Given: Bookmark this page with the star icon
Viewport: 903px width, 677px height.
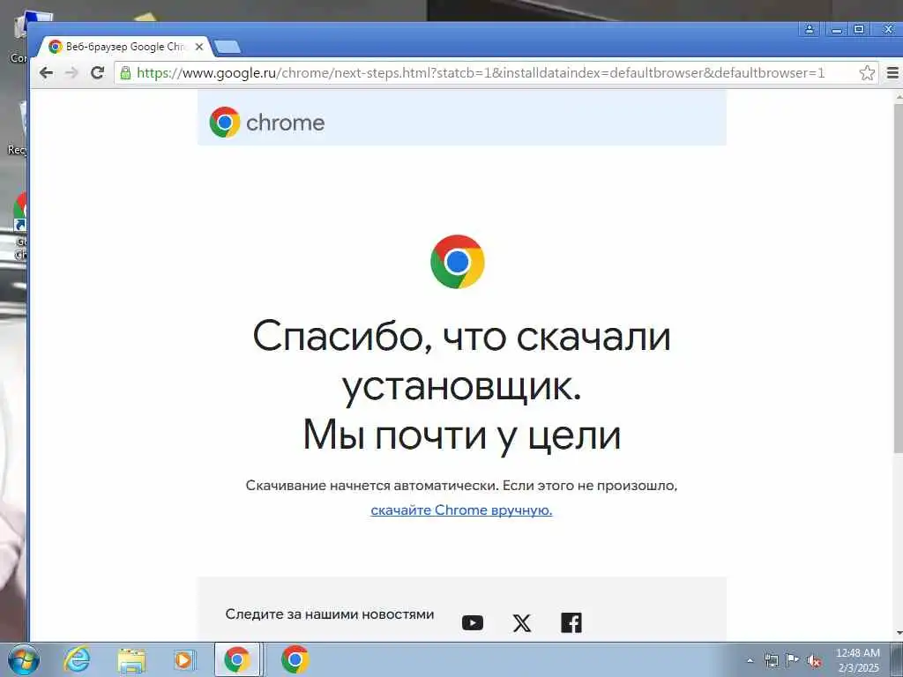Looking at the screenshot, I should click(x=867, y=72).
